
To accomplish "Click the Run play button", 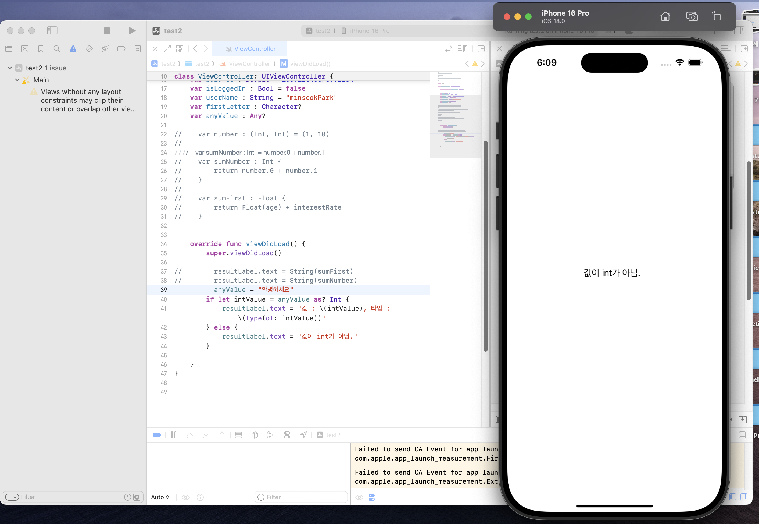I will click(x=132, y=31).
